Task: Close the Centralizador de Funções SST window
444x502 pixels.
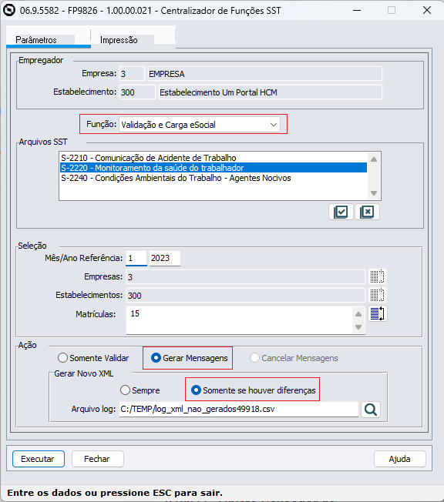Action: pyautogui.click(x=427, y=10)
